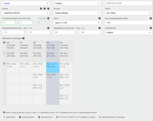Click the second PV module count field showing 7
The height and width of the screenshot is (121, 153).
(x=26, y=23)
